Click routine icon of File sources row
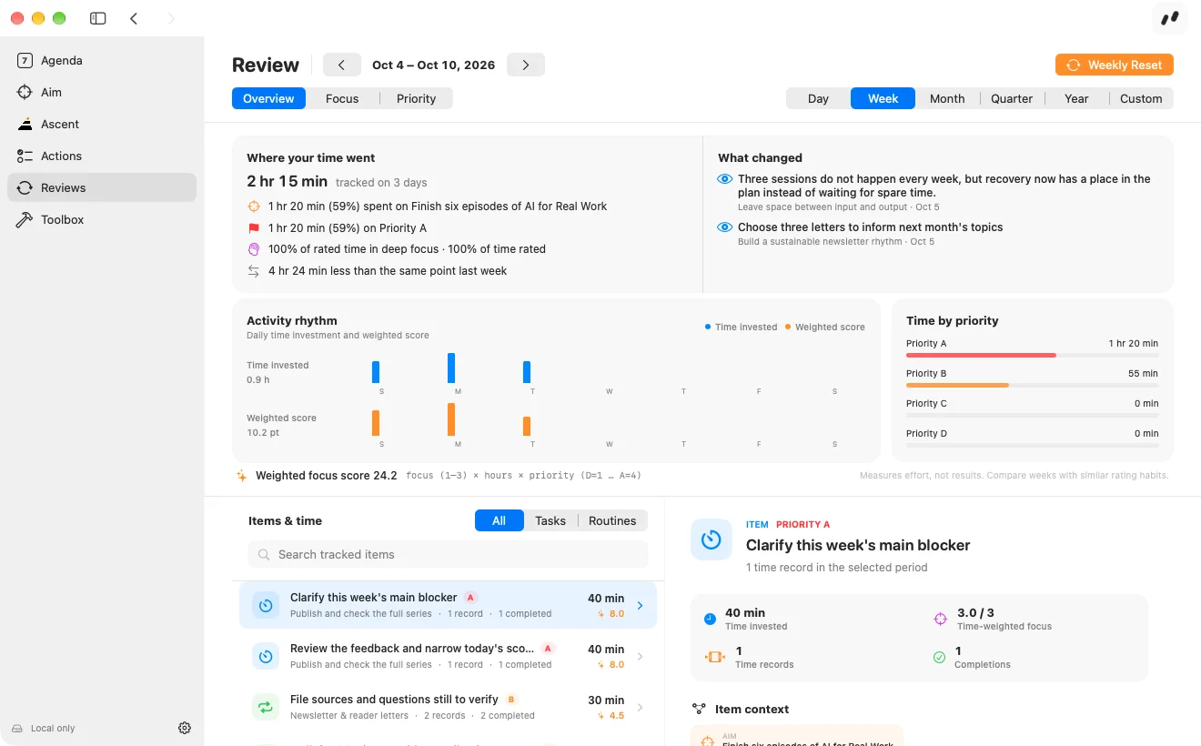1201x746 pixels. click(x=266, y=707)
